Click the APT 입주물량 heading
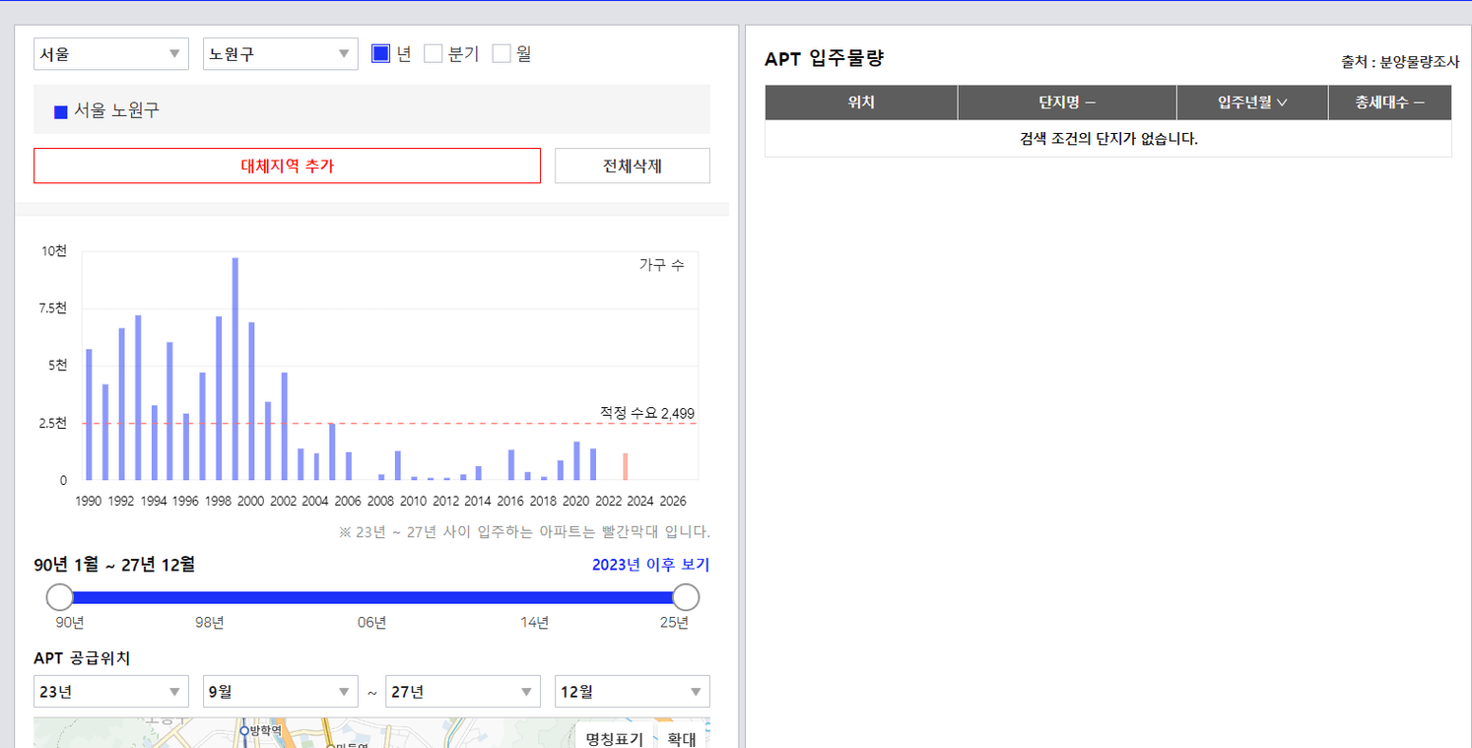The width and height of the screenshot is (1472, 748). [x=825, y=58]
